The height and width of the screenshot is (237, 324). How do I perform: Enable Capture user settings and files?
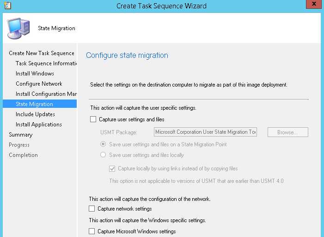click(92, 119)
